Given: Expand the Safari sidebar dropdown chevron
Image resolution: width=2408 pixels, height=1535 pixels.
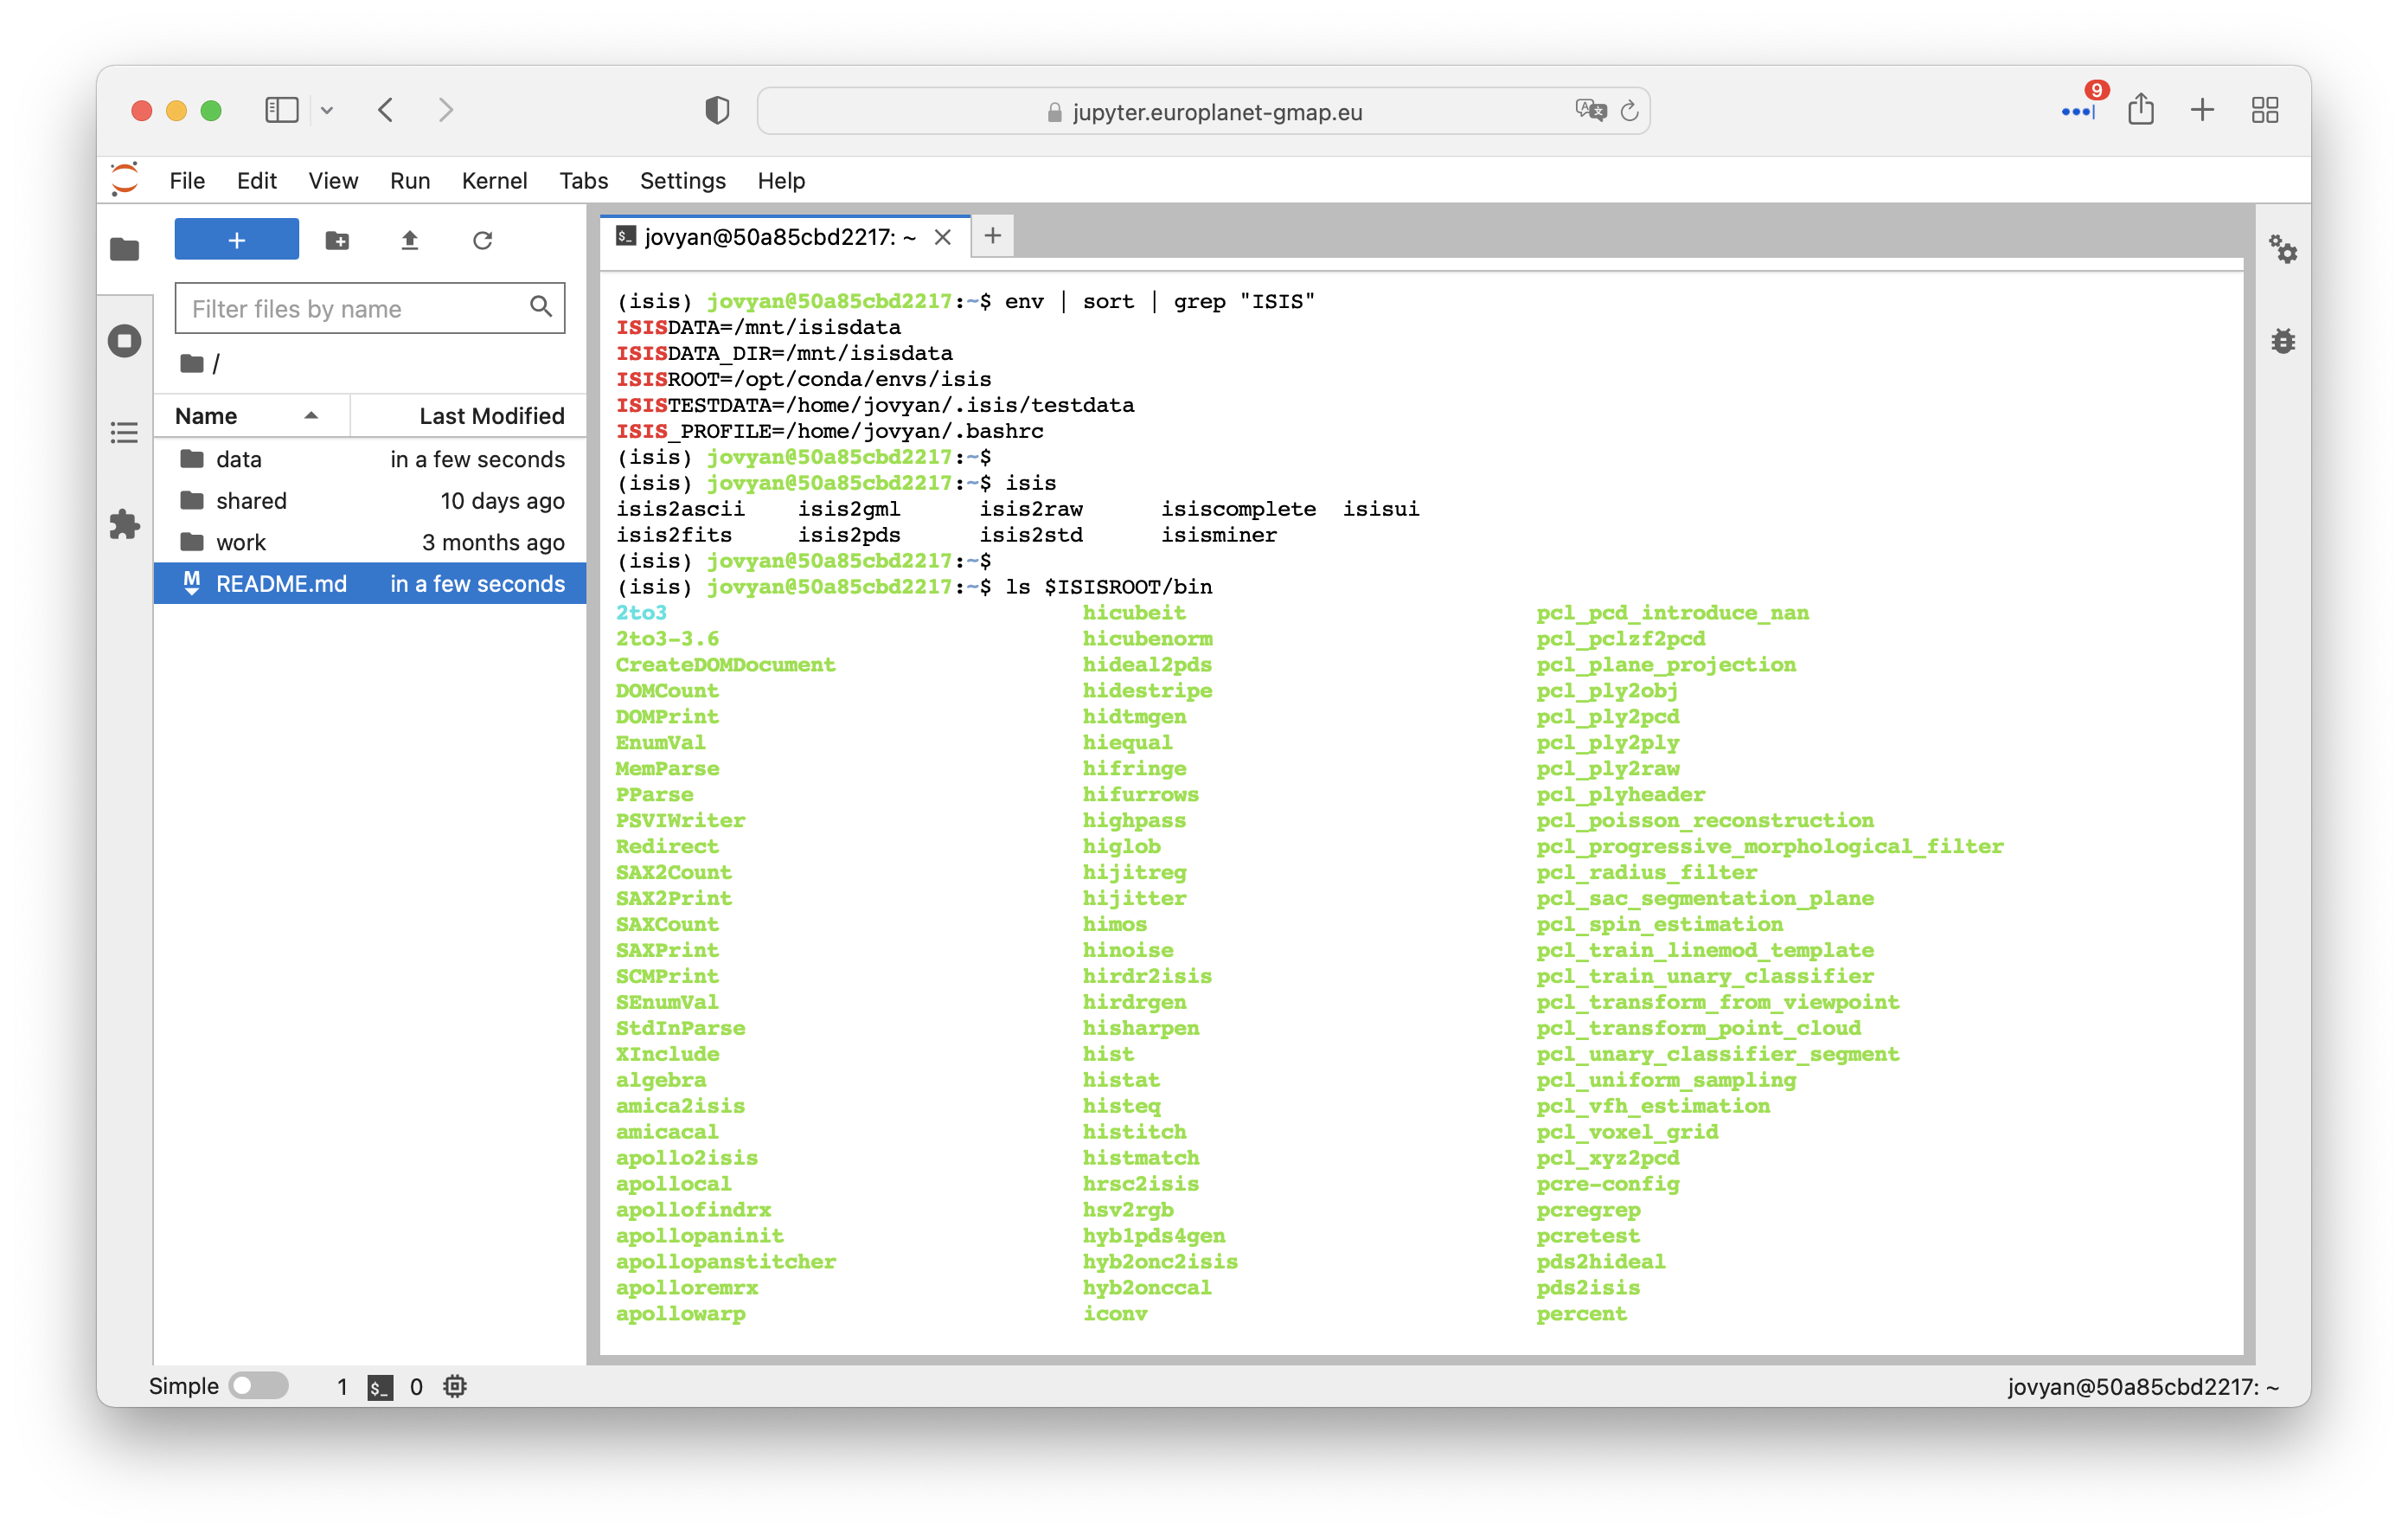Looking at the screenshot, I should [x=327, y=111].
